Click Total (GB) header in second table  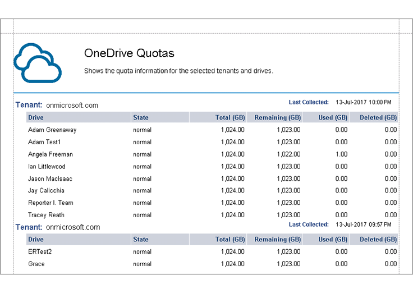pos(218,239)
